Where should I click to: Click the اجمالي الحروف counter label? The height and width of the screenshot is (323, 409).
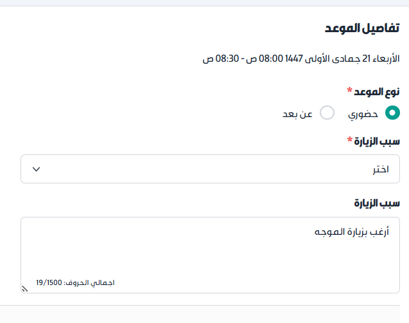pyautogui.click(x=89, y=282)
